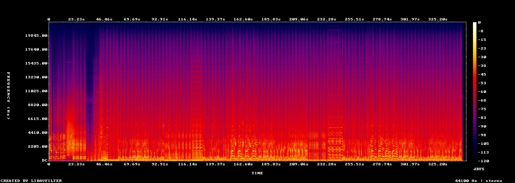Select the -105 dBFS scale value

coord(483,144)
